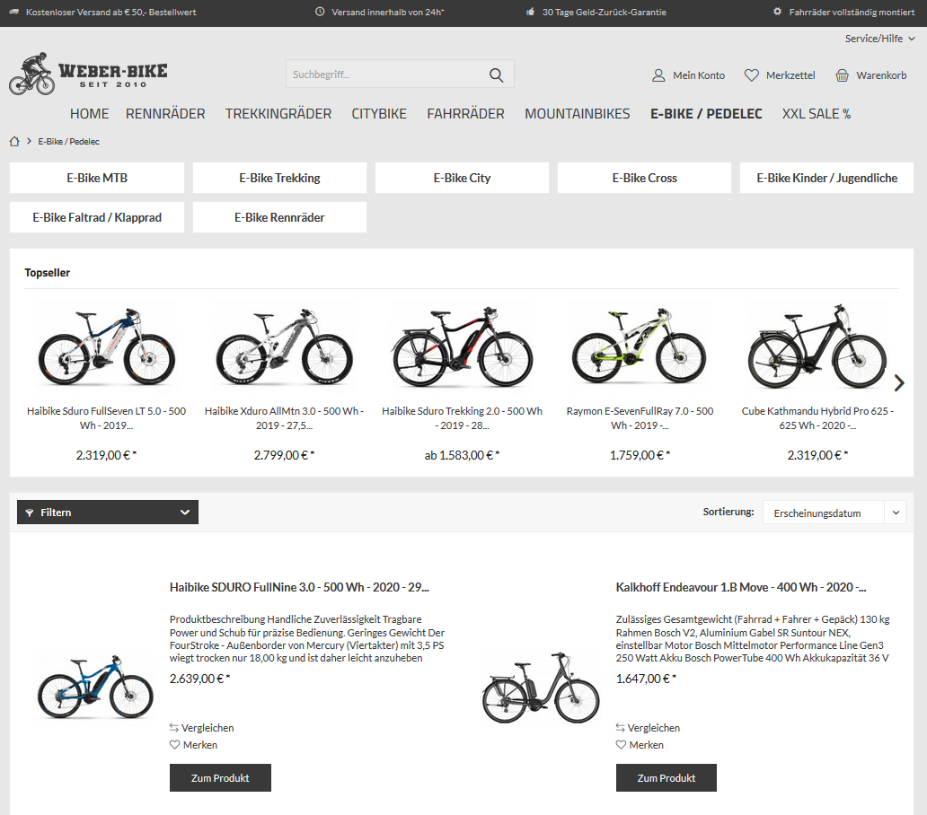927x815 pixels.
Task: Click Haibike Sduro FullSeven LT 5.0 thumbnail
Action: [106, 347]
